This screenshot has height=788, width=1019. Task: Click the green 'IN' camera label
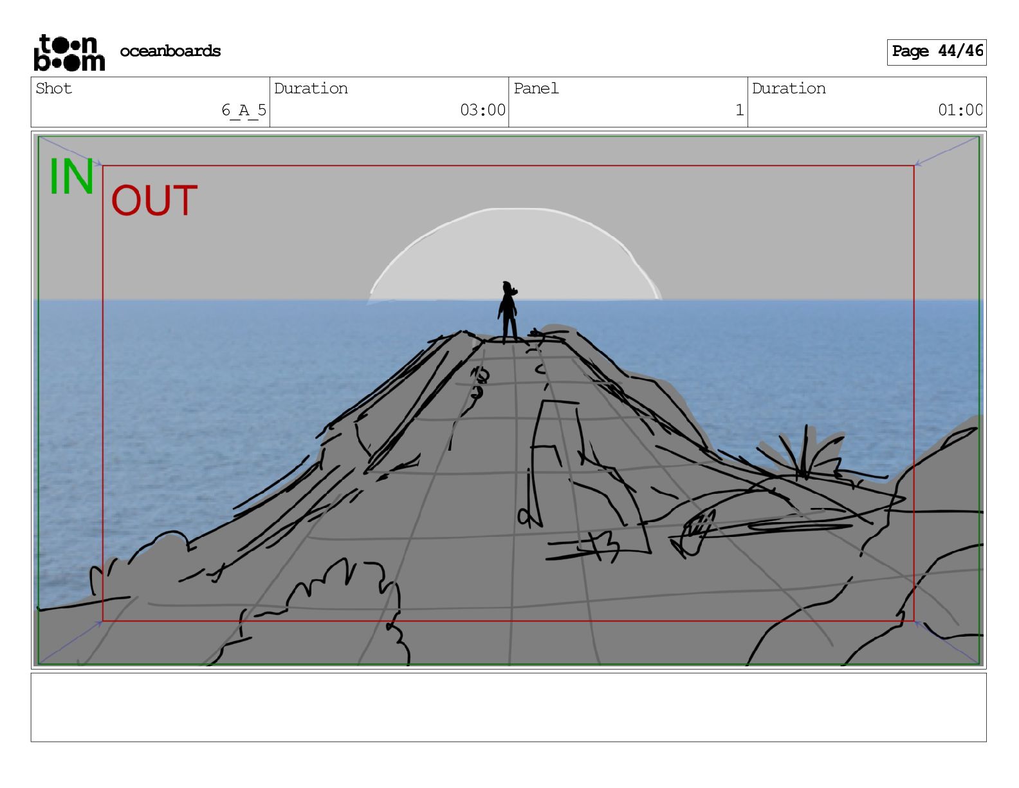[x=71, y=177]
